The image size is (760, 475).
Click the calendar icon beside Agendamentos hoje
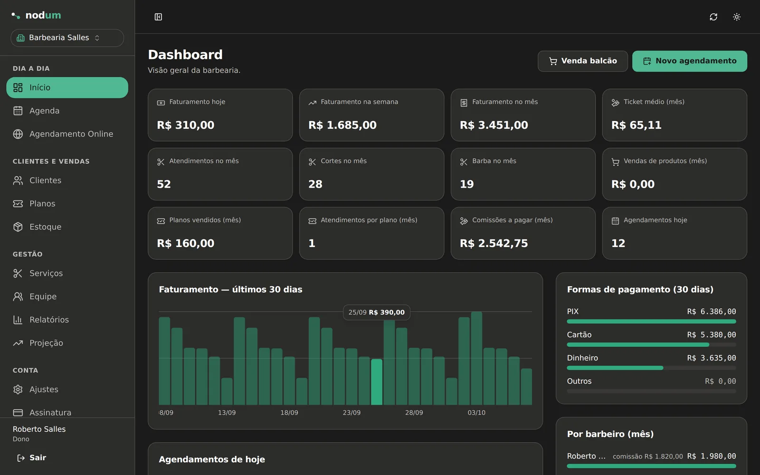click(x=616, y=221)
